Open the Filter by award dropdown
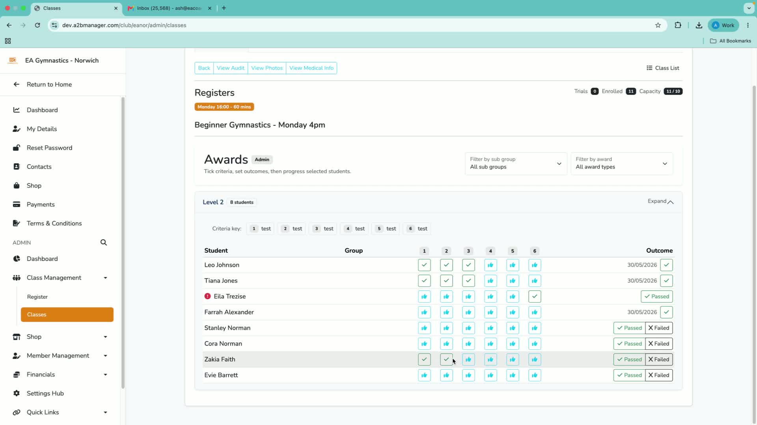This screenshot has height=425, width=757. click(x=622, y=163)
